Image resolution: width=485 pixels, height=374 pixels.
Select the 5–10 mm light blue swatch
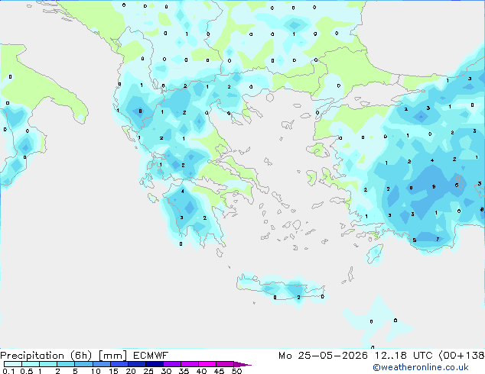pos(83,364)
